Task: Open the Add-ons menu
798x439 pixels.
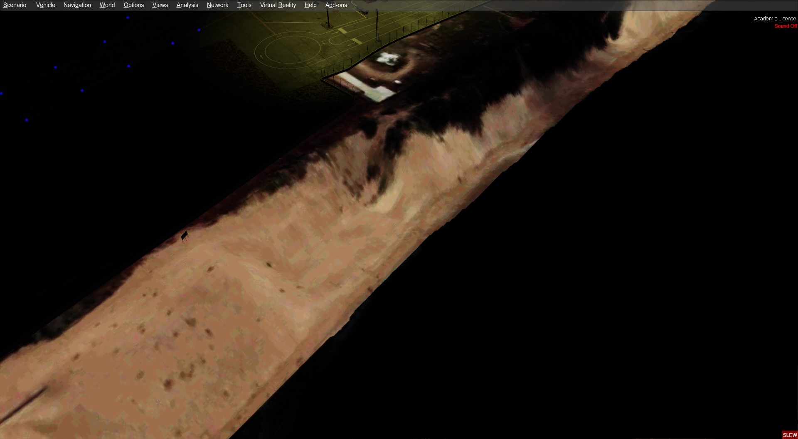Action: [x=336, y=5]
